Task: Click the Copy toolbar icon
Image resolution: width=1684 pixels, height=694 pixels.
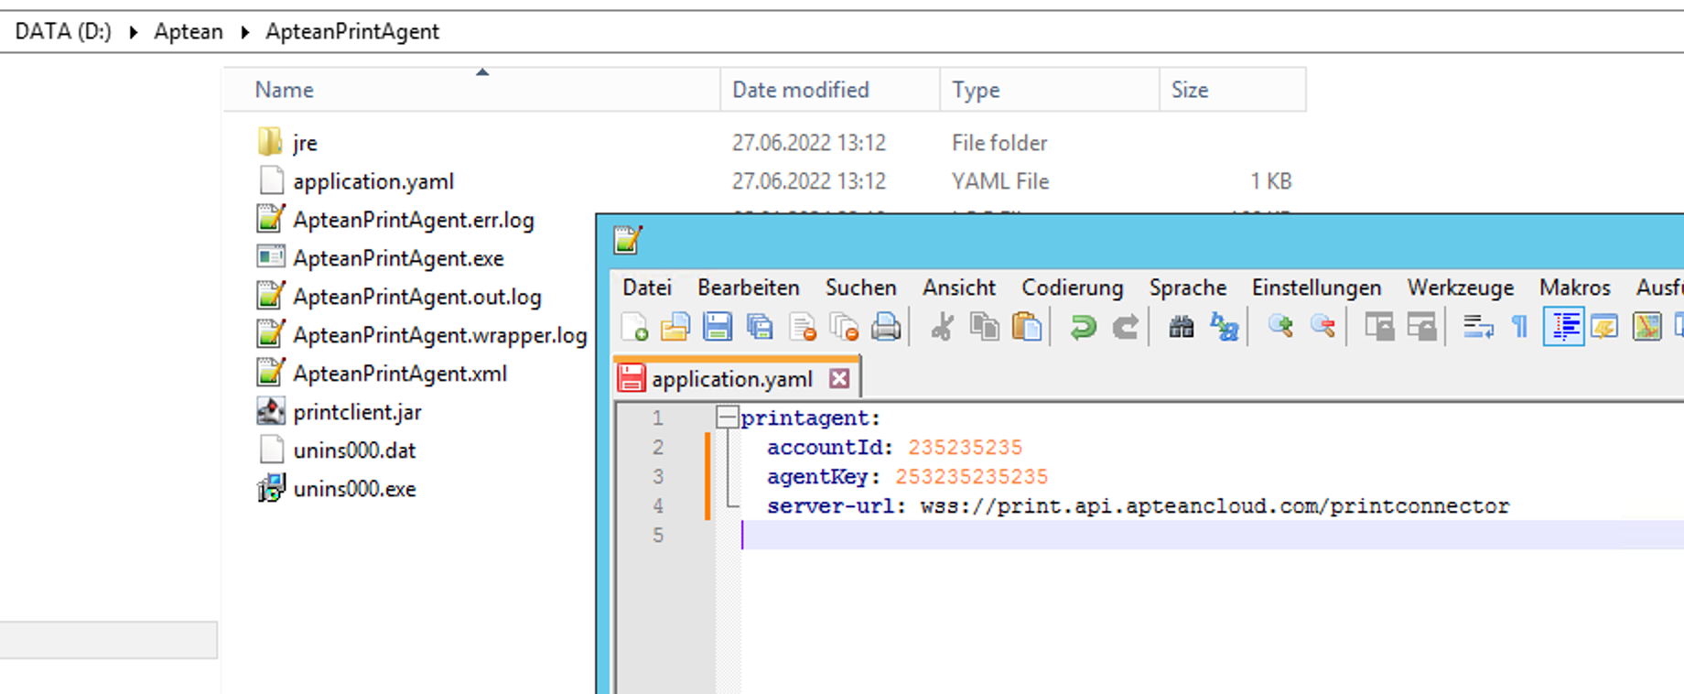Action: 985,327
